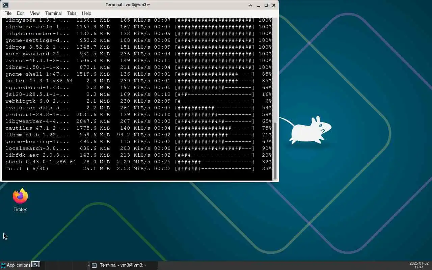This screenshot has width=432, height=270.
Task: Maximize the terminal window
Action: 266,5
